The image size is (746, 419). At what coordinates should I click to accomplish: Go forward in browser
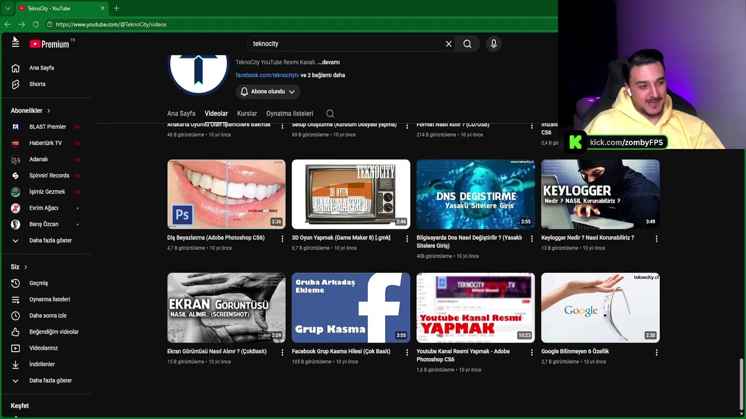tap(22, 24)
